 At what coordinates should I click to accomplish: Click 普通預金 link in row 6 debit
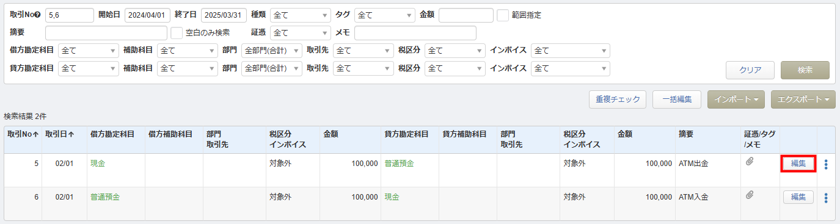click(x=105, y=197)
